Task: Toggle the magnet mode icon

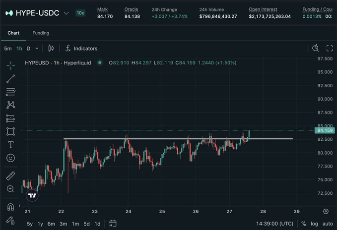Action: [10, 207]
